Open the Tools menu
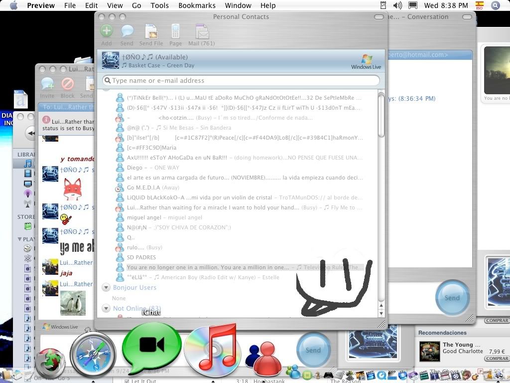The width and height of the screenshot is (510, 383). point(160,5)
